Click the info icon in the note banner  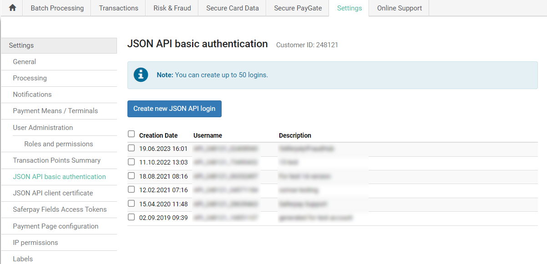[141, 74]
